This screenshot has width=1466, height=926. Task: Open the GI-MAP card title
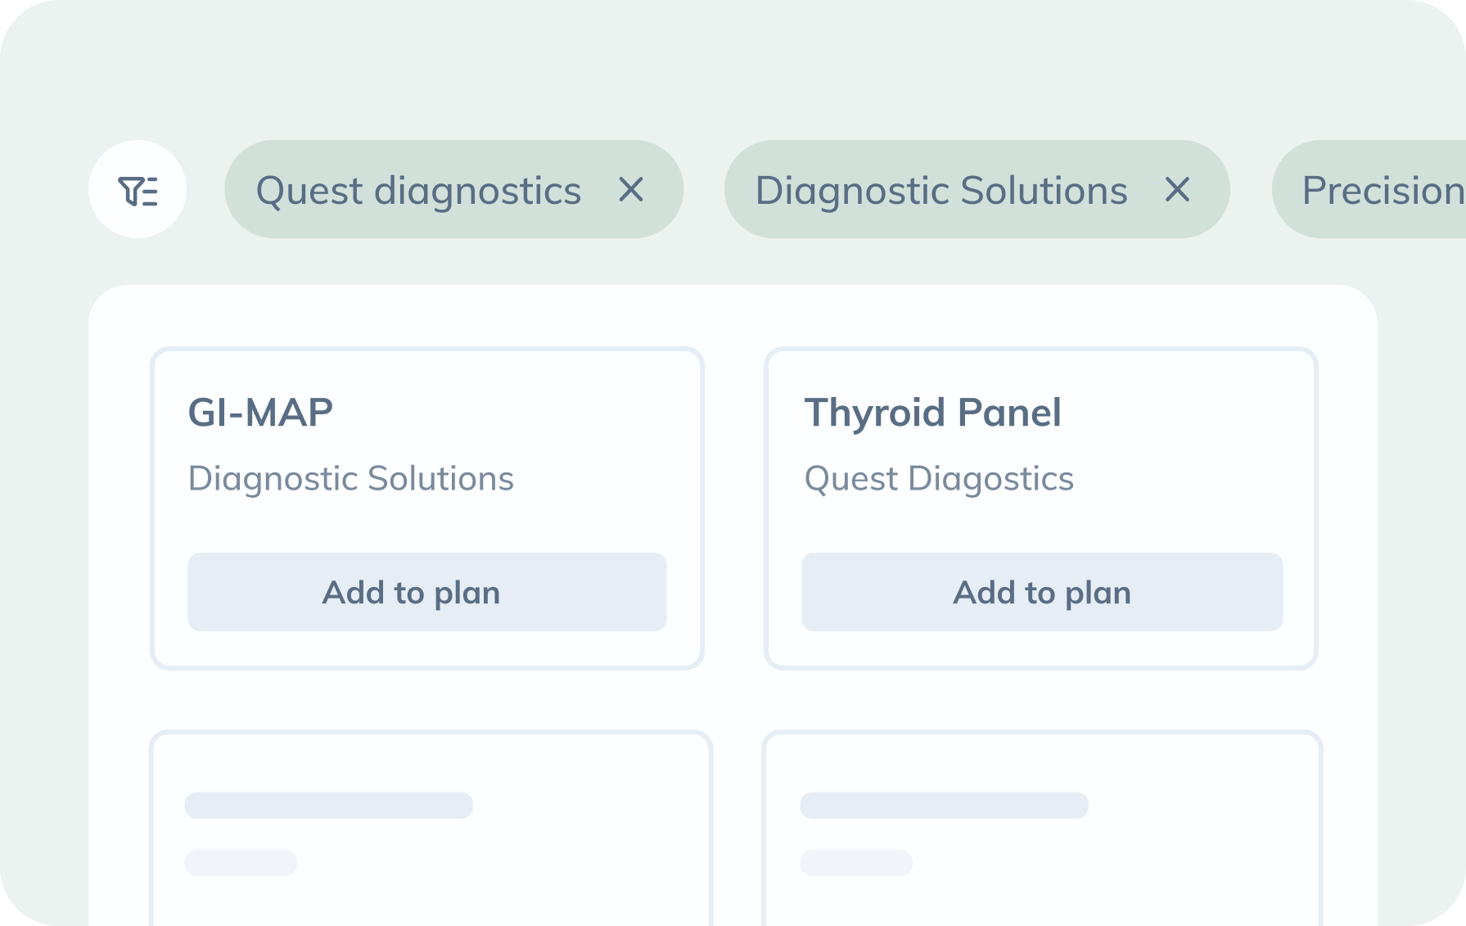coord(260,413)
